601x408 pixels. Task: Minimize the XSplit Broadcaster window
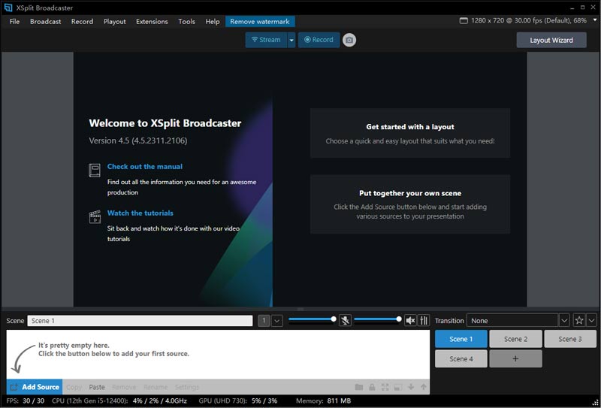[572, 8]
